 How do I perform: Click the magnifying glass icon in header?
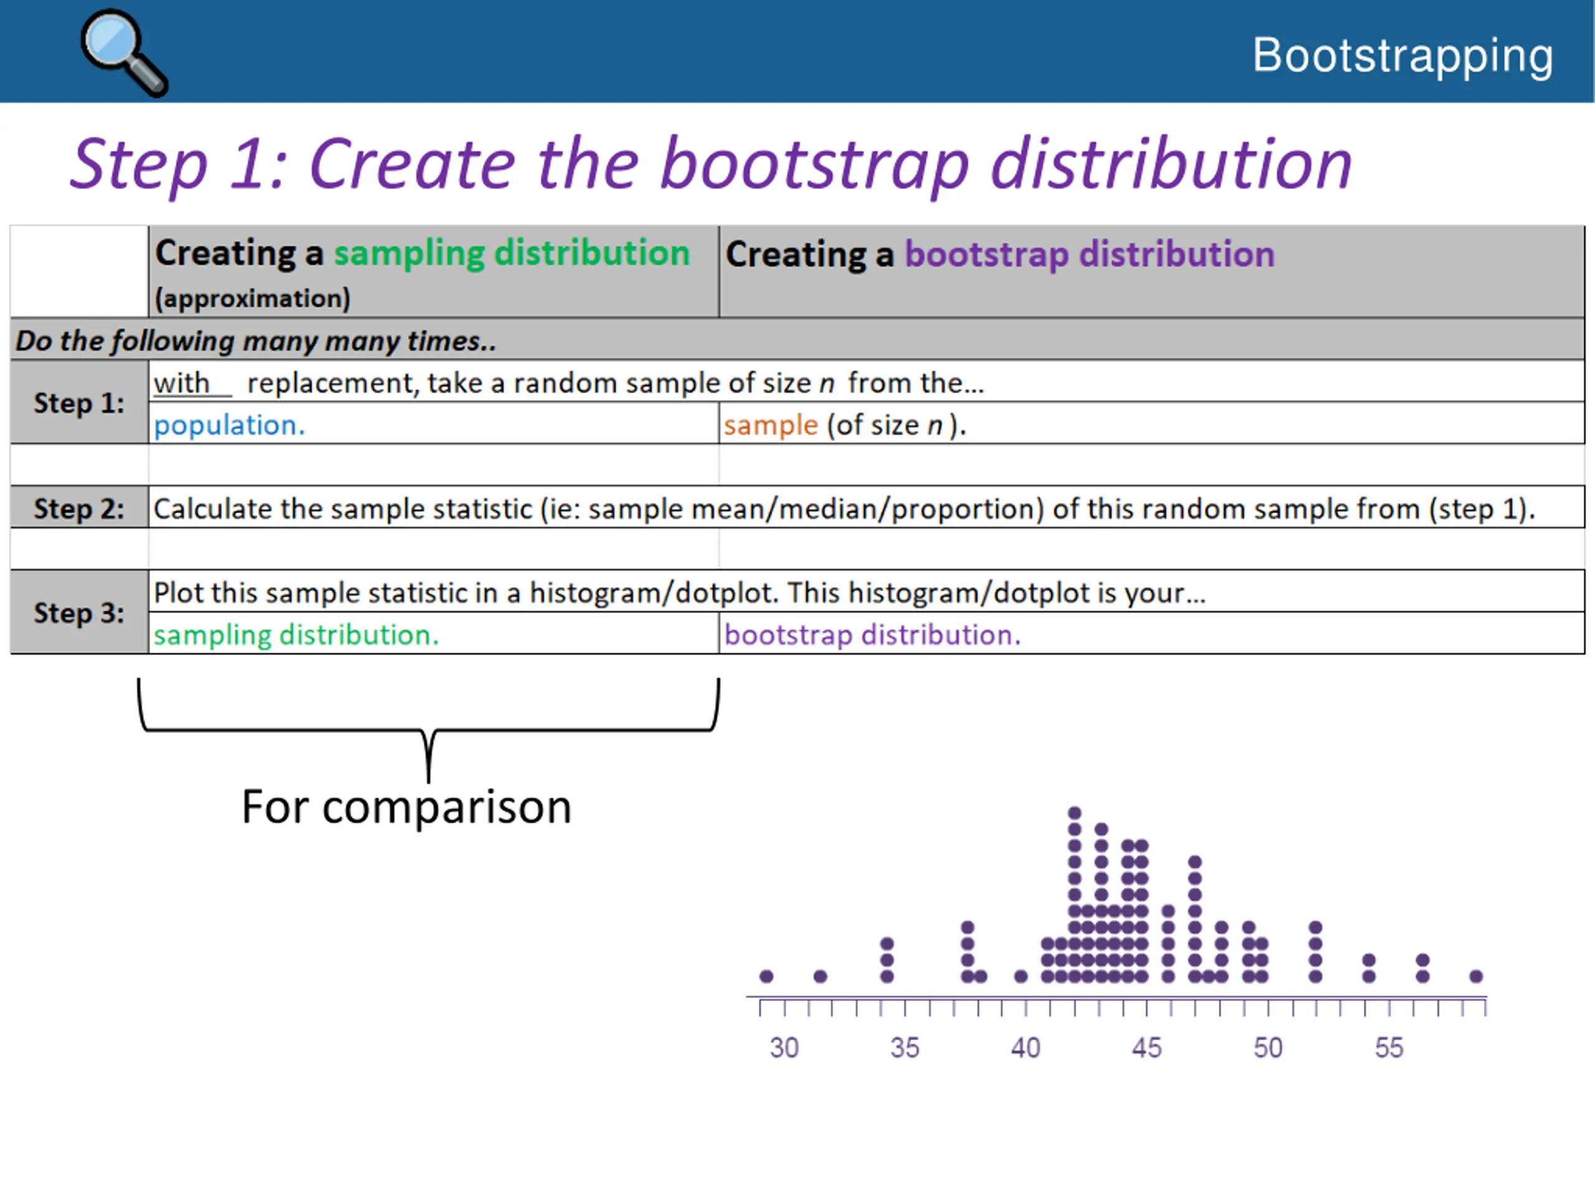point(124,52)
